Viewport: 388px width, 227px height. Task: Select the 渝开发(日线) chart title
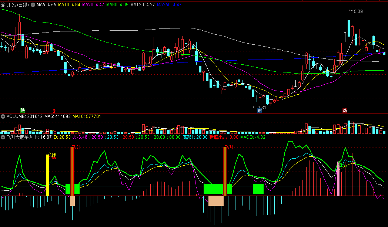(x=15, y=5)
